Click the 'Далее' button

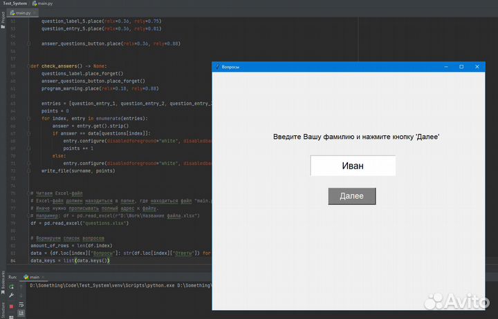[x=351, y=196]
